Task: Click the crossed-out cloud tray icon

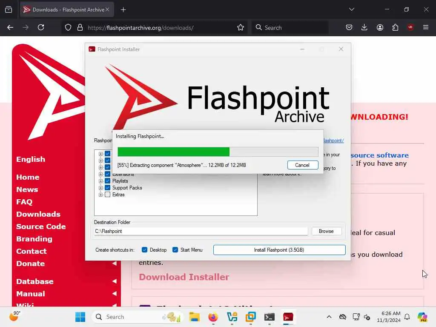Action: tap(343, 317)
